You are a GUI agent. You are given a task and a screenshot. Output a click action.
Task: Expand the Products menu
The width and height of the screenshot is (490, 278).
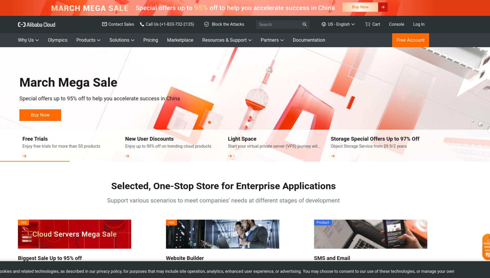coord(88,40)
